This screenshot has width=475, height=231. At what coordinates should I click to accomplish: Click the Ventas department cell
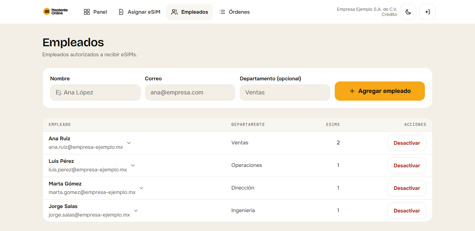[240, 143]
